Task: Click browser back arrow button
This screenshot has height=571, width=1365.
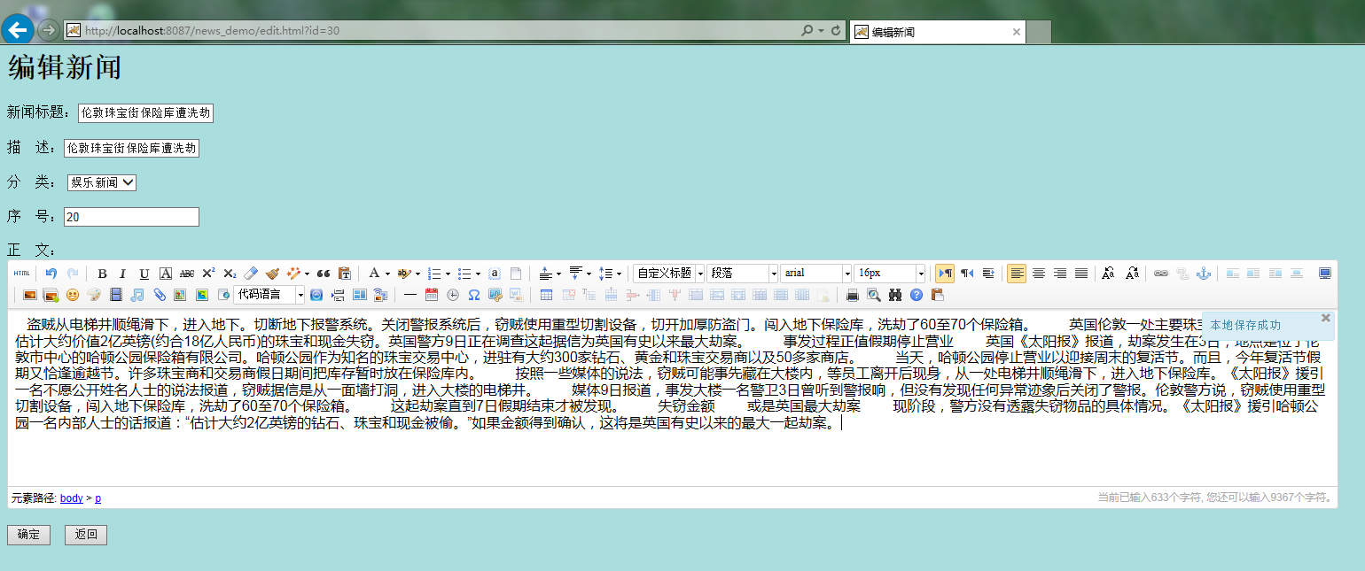Action: point(17,30)
